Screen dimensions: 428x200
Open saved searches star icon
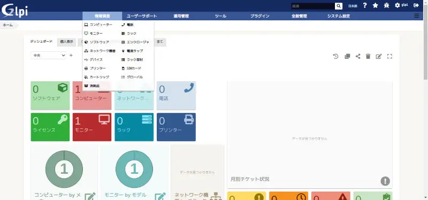pos(376,5)
